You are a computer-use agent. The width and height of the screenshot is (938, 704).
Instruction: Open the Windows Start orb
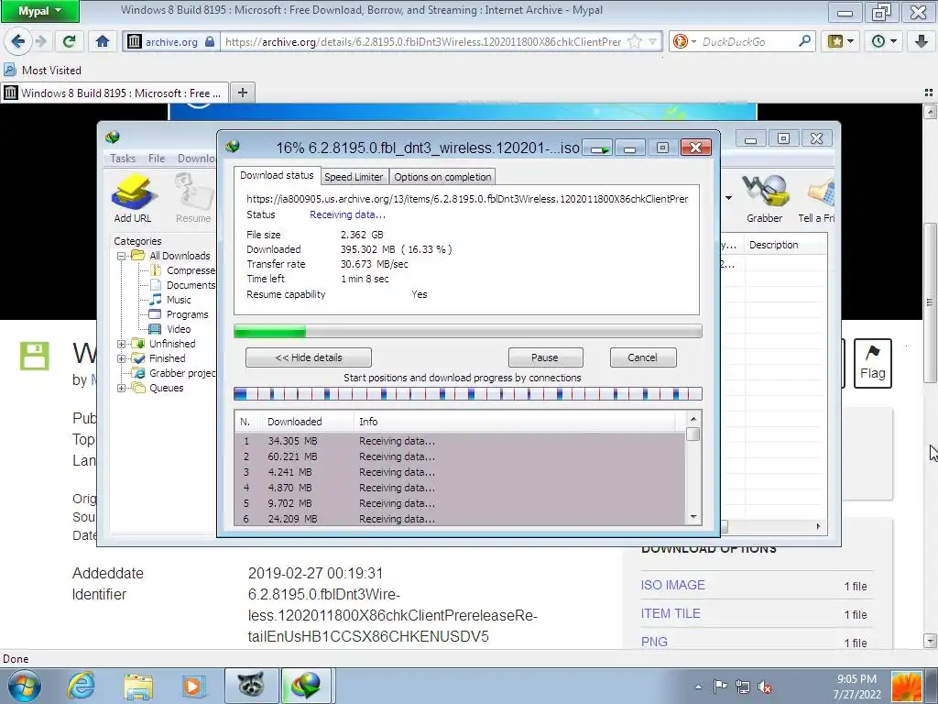tap(24, 686)
